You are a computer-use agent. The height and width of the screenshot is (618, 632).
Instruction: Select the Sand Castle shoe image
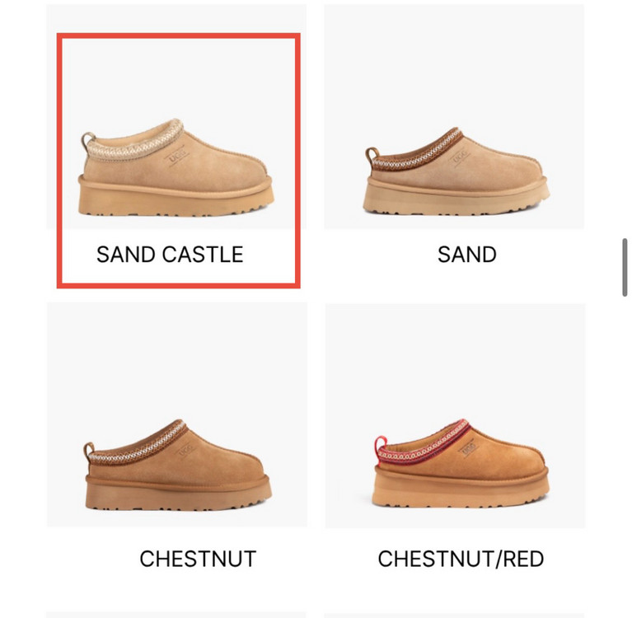click(176, 167)
